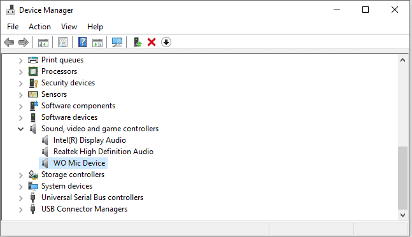The height and width of the screenshot is (237, 412).
Task: Open the View menu
Action: pos(69,27)
